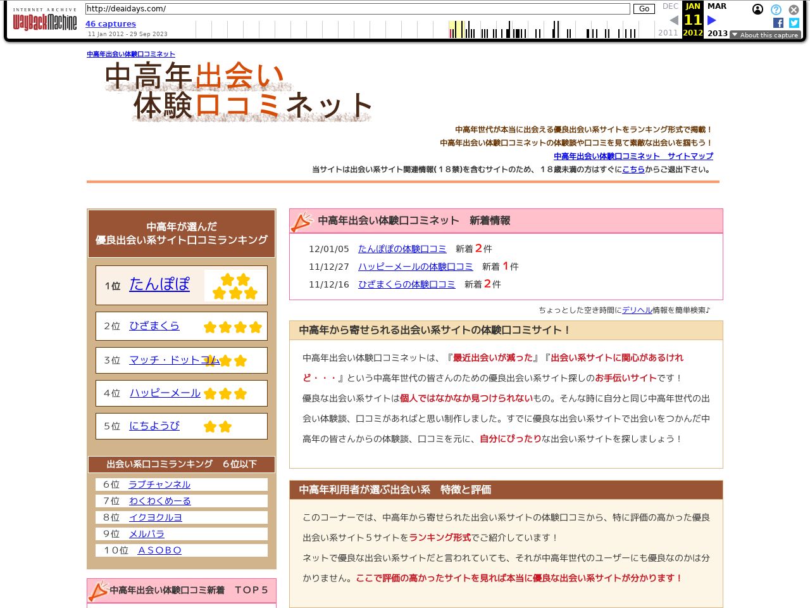Expand About this capture dropdown
The height and width of the screenshot is (608, 810).
pyautogui.click(x=764, y=35)
